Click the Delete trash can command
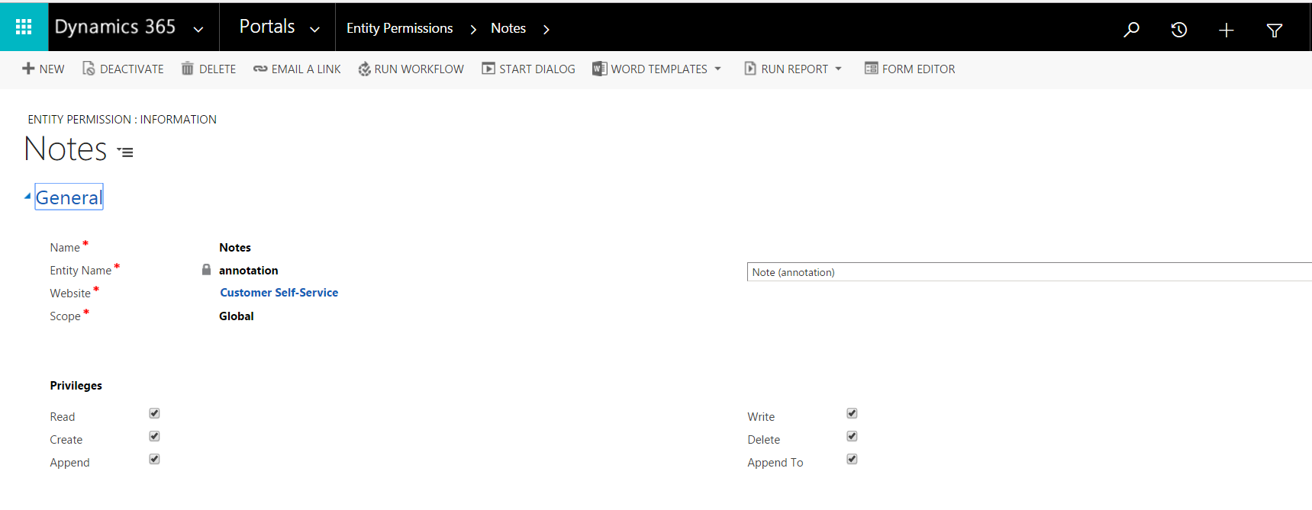The height and width of the screenshot is (510, 1312). coord(208,69)
